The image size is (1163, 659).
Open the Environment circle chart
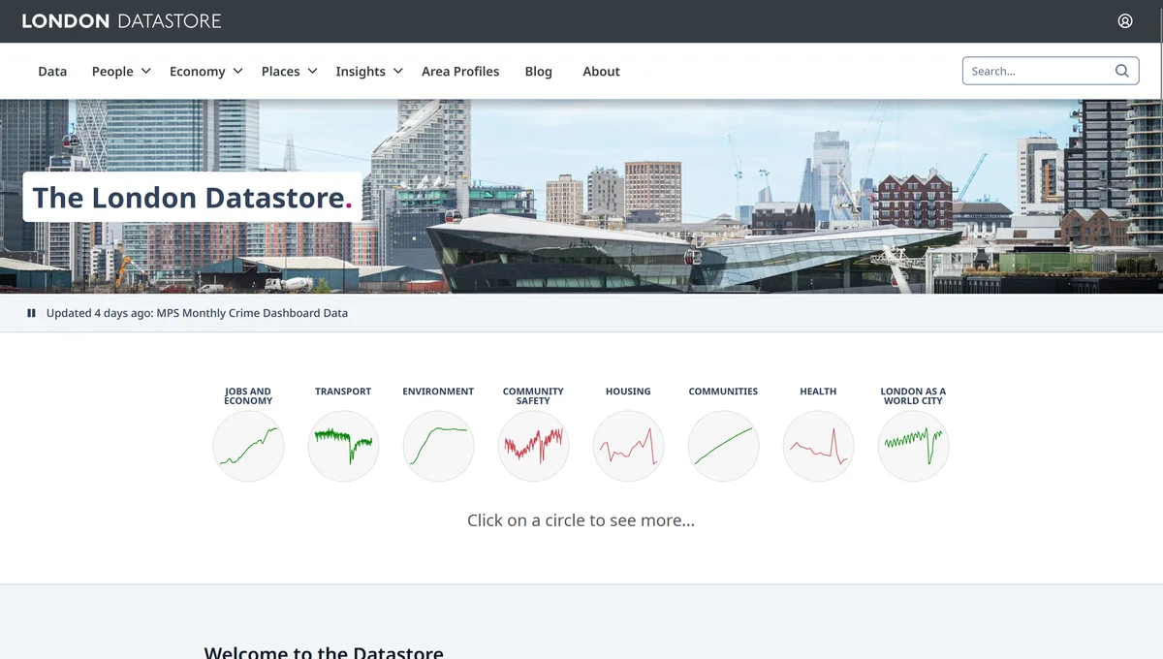438,446
